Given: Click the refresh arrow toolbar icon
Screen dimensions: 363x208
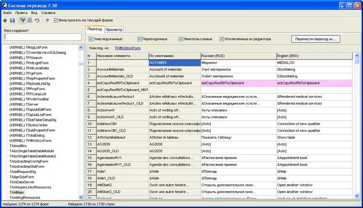Looking at the screenshot, I should click(37, 21).
